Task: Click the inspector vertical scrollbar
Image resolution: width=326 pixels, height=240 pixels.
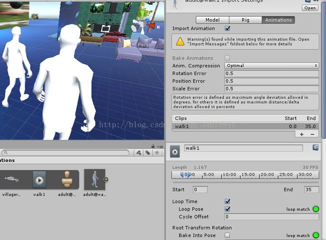Action: click(323, 69)
